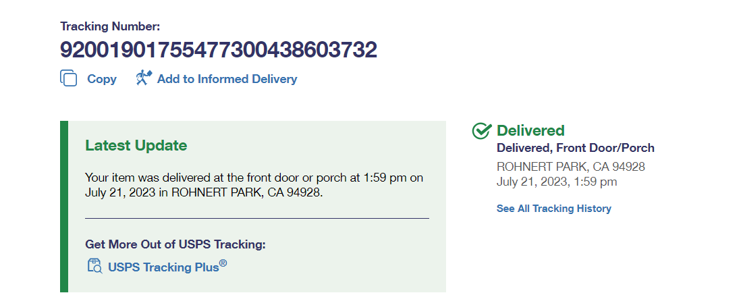Viewport: 739px width, 293px height.
Task: Click the green vertical bar of update panel
Action: pos(64,206)
